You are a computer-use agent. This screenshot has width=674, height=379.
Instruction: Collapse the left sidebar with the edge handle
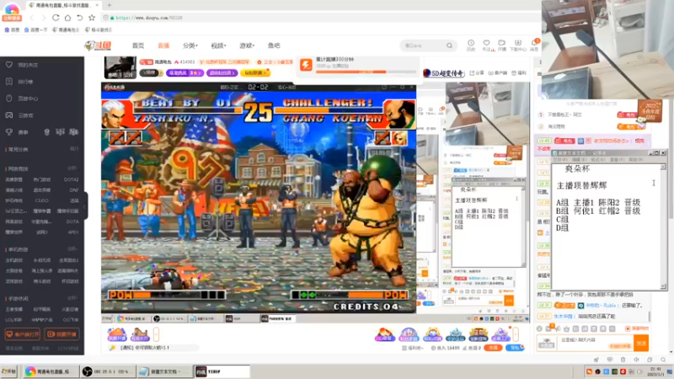(x=86, y=206)
